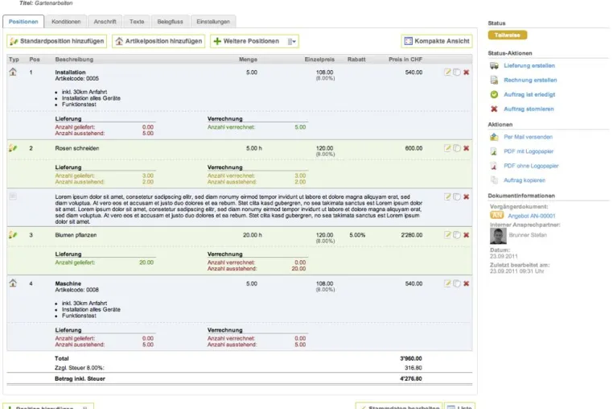Copy the Maschine position
Screen dimensions: 613x409
(x=457, y=283)
